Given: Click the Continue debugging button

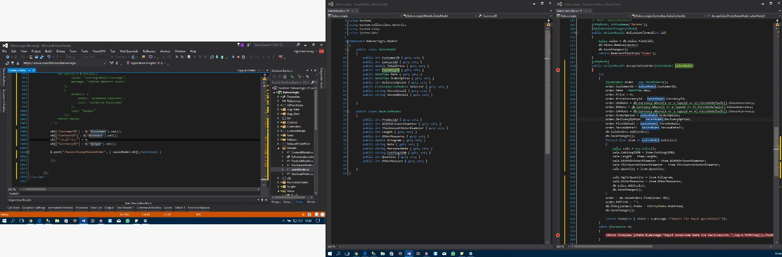Looking at the screenshot, I should [x=119, y=57].
